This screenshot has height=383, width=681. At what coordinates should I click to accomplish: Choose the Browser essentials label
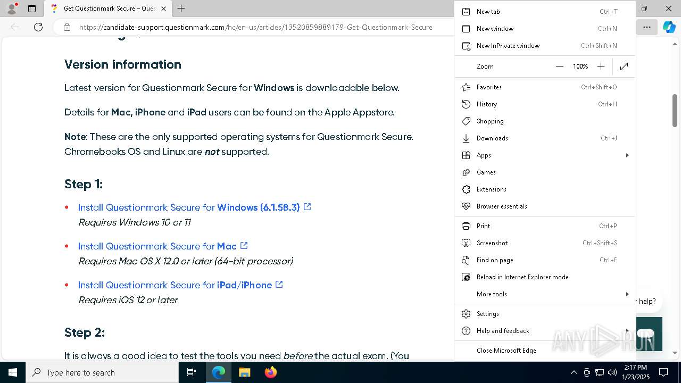[502, 206]
